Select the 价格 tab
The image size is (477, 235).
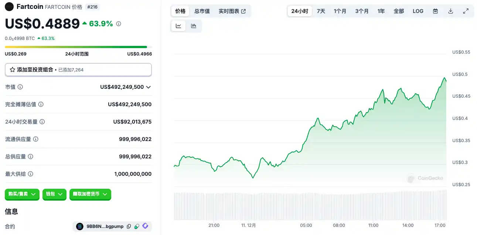(180, 11)
